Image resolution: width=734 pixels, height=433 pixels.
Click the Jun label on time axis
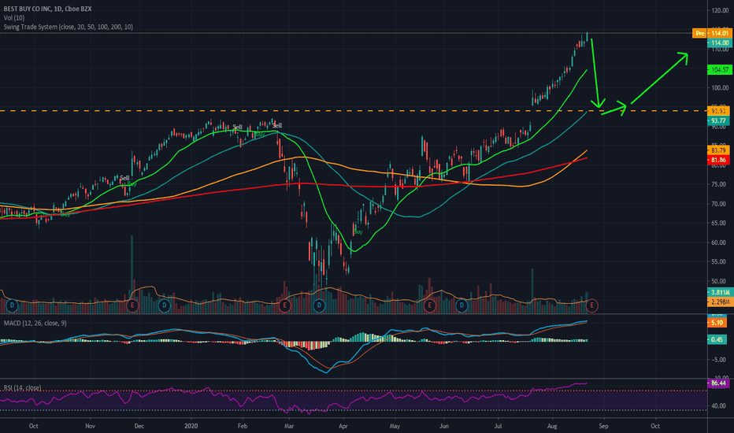pos(443,426)
